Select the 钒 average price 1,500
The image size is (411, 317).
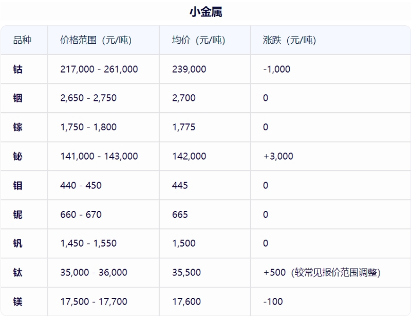click(184, 243)
